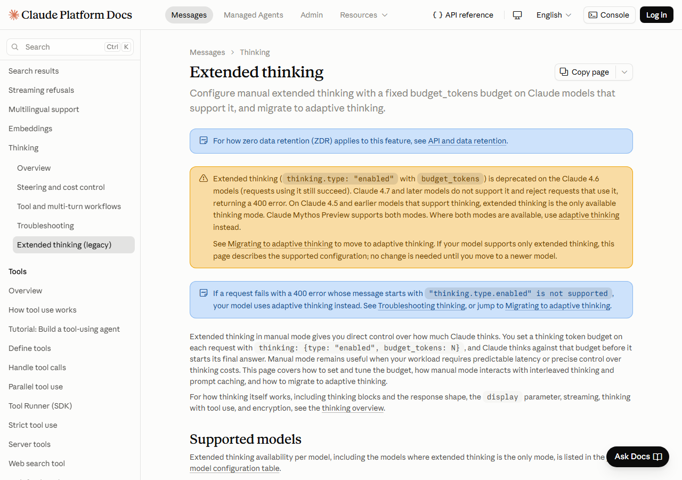Click the search magnifier icon
Screen dimensions: 682x480
(x=15, y=47)
